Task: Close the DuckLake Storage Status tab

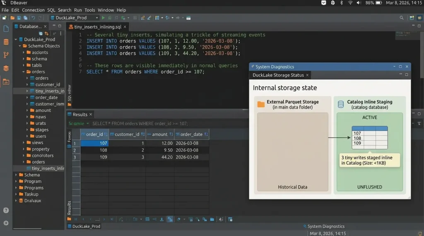Action: pos(307,75)
